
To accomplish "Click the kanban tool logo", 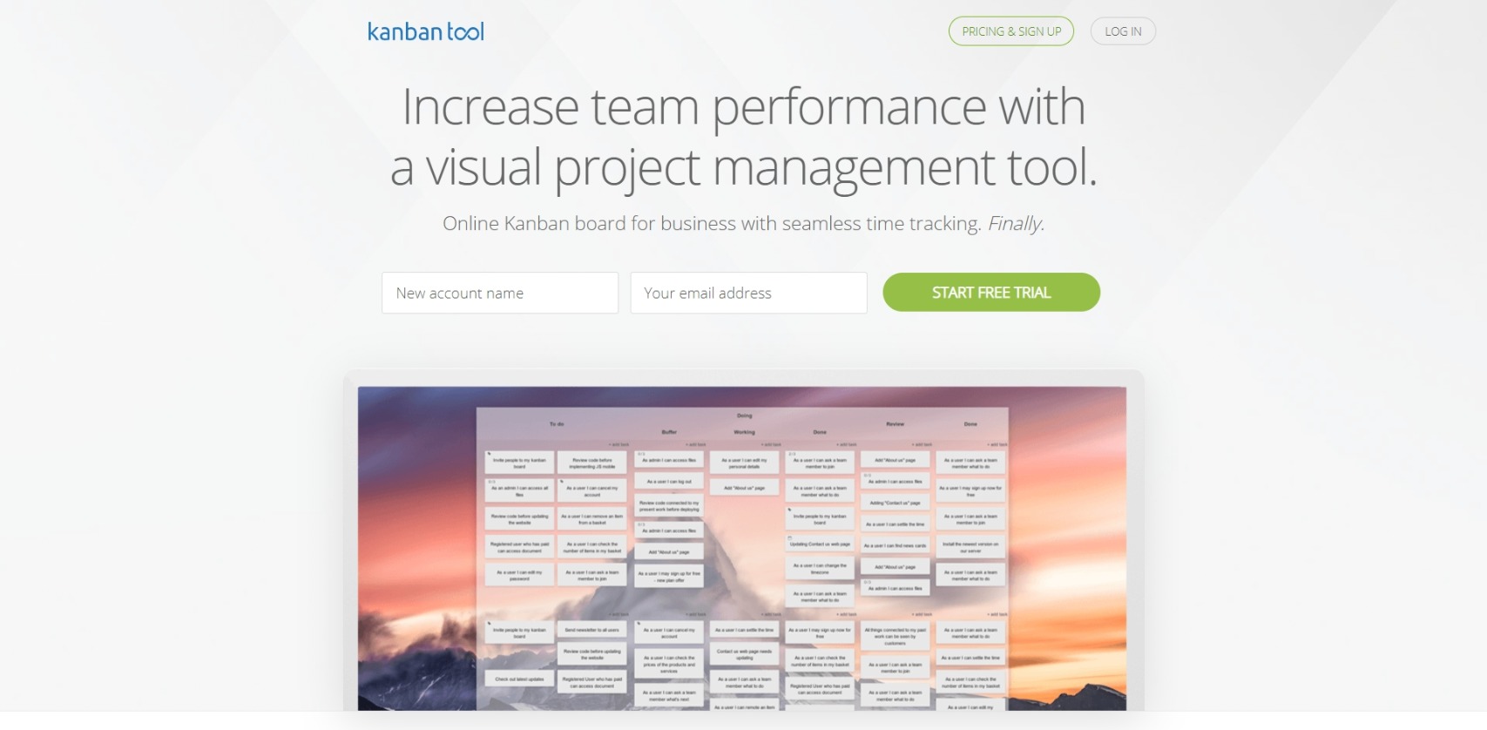I will point(425,32).
